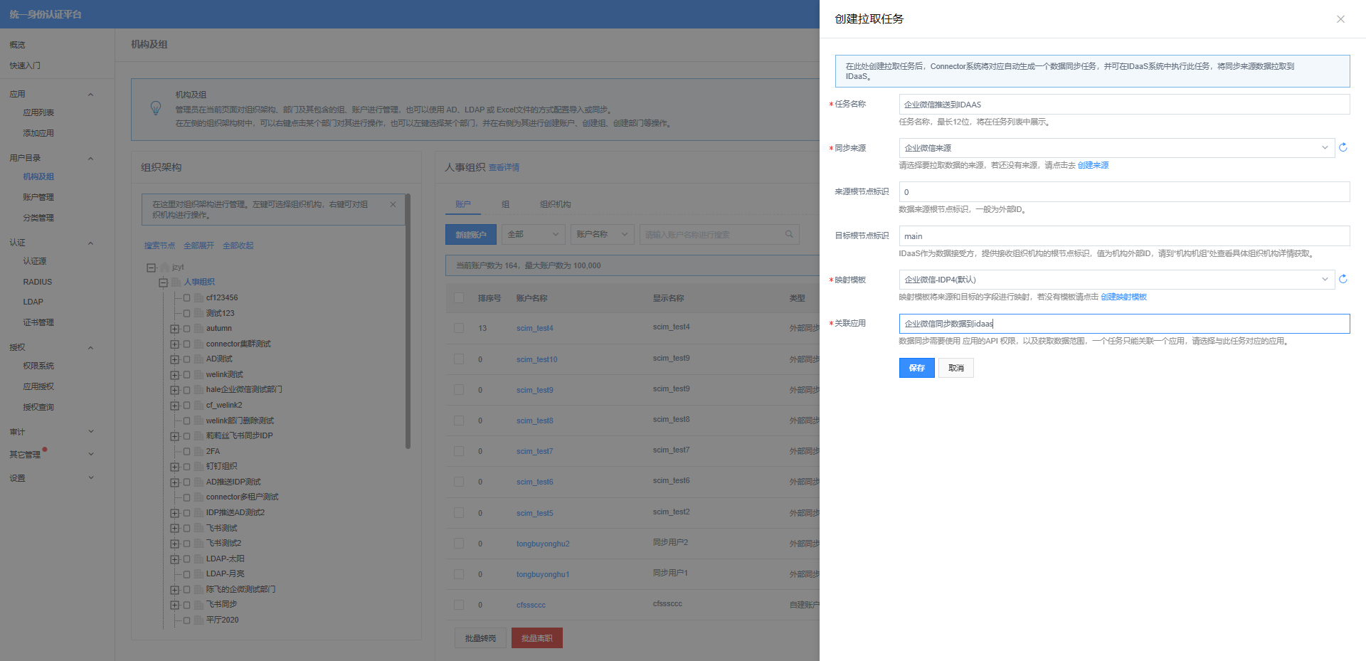Screen dimensions: 1366x661
Task: Select all accounts via header checkbox
Action: click(x=459, y=298)
